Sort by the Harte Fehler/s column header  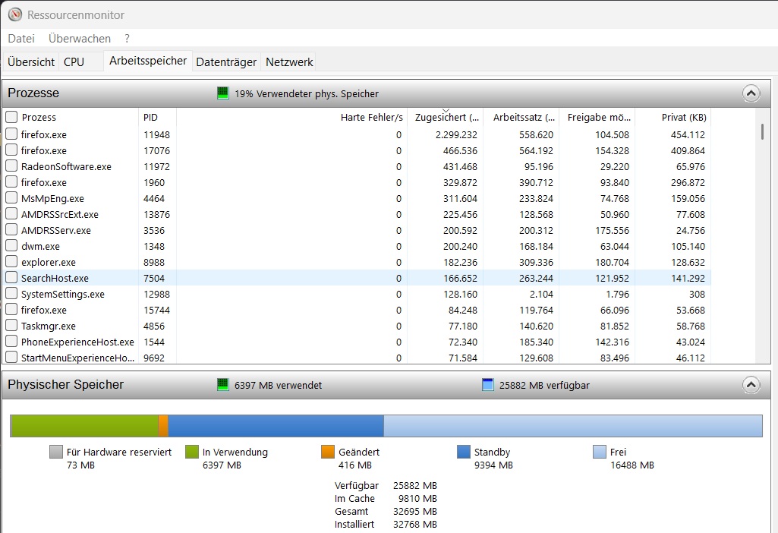tap(291, 118)
